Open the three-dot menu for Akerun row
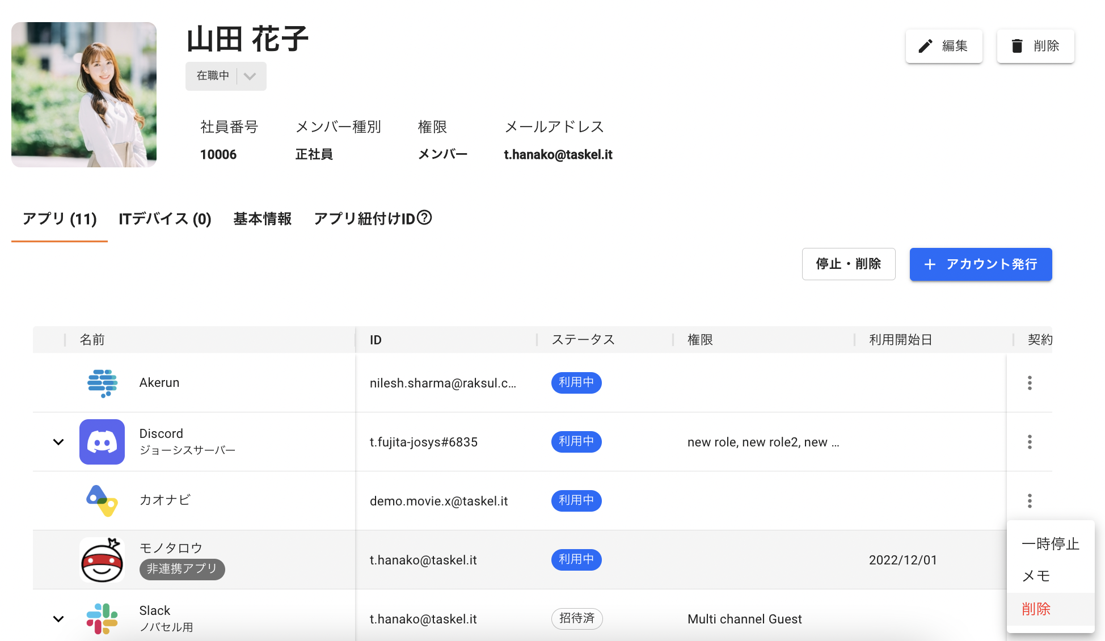The height and width of the screenshot is (641, 1105). click(x=1030, y=383)
